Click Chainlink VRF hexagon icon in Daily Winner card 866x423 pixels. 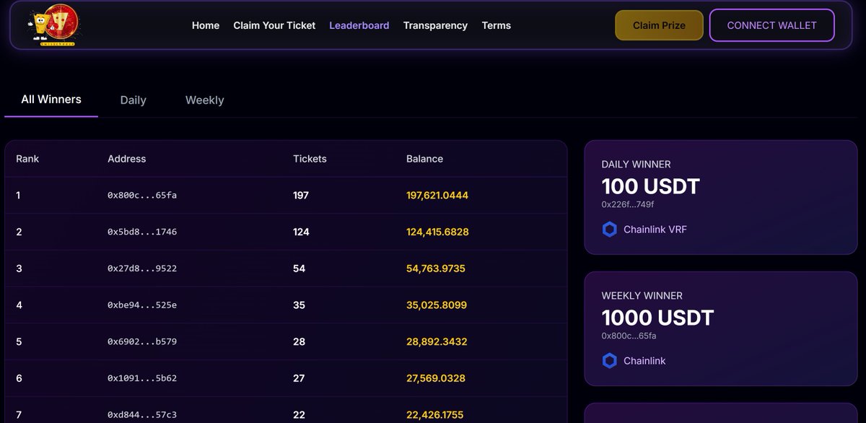pos(610,230)
